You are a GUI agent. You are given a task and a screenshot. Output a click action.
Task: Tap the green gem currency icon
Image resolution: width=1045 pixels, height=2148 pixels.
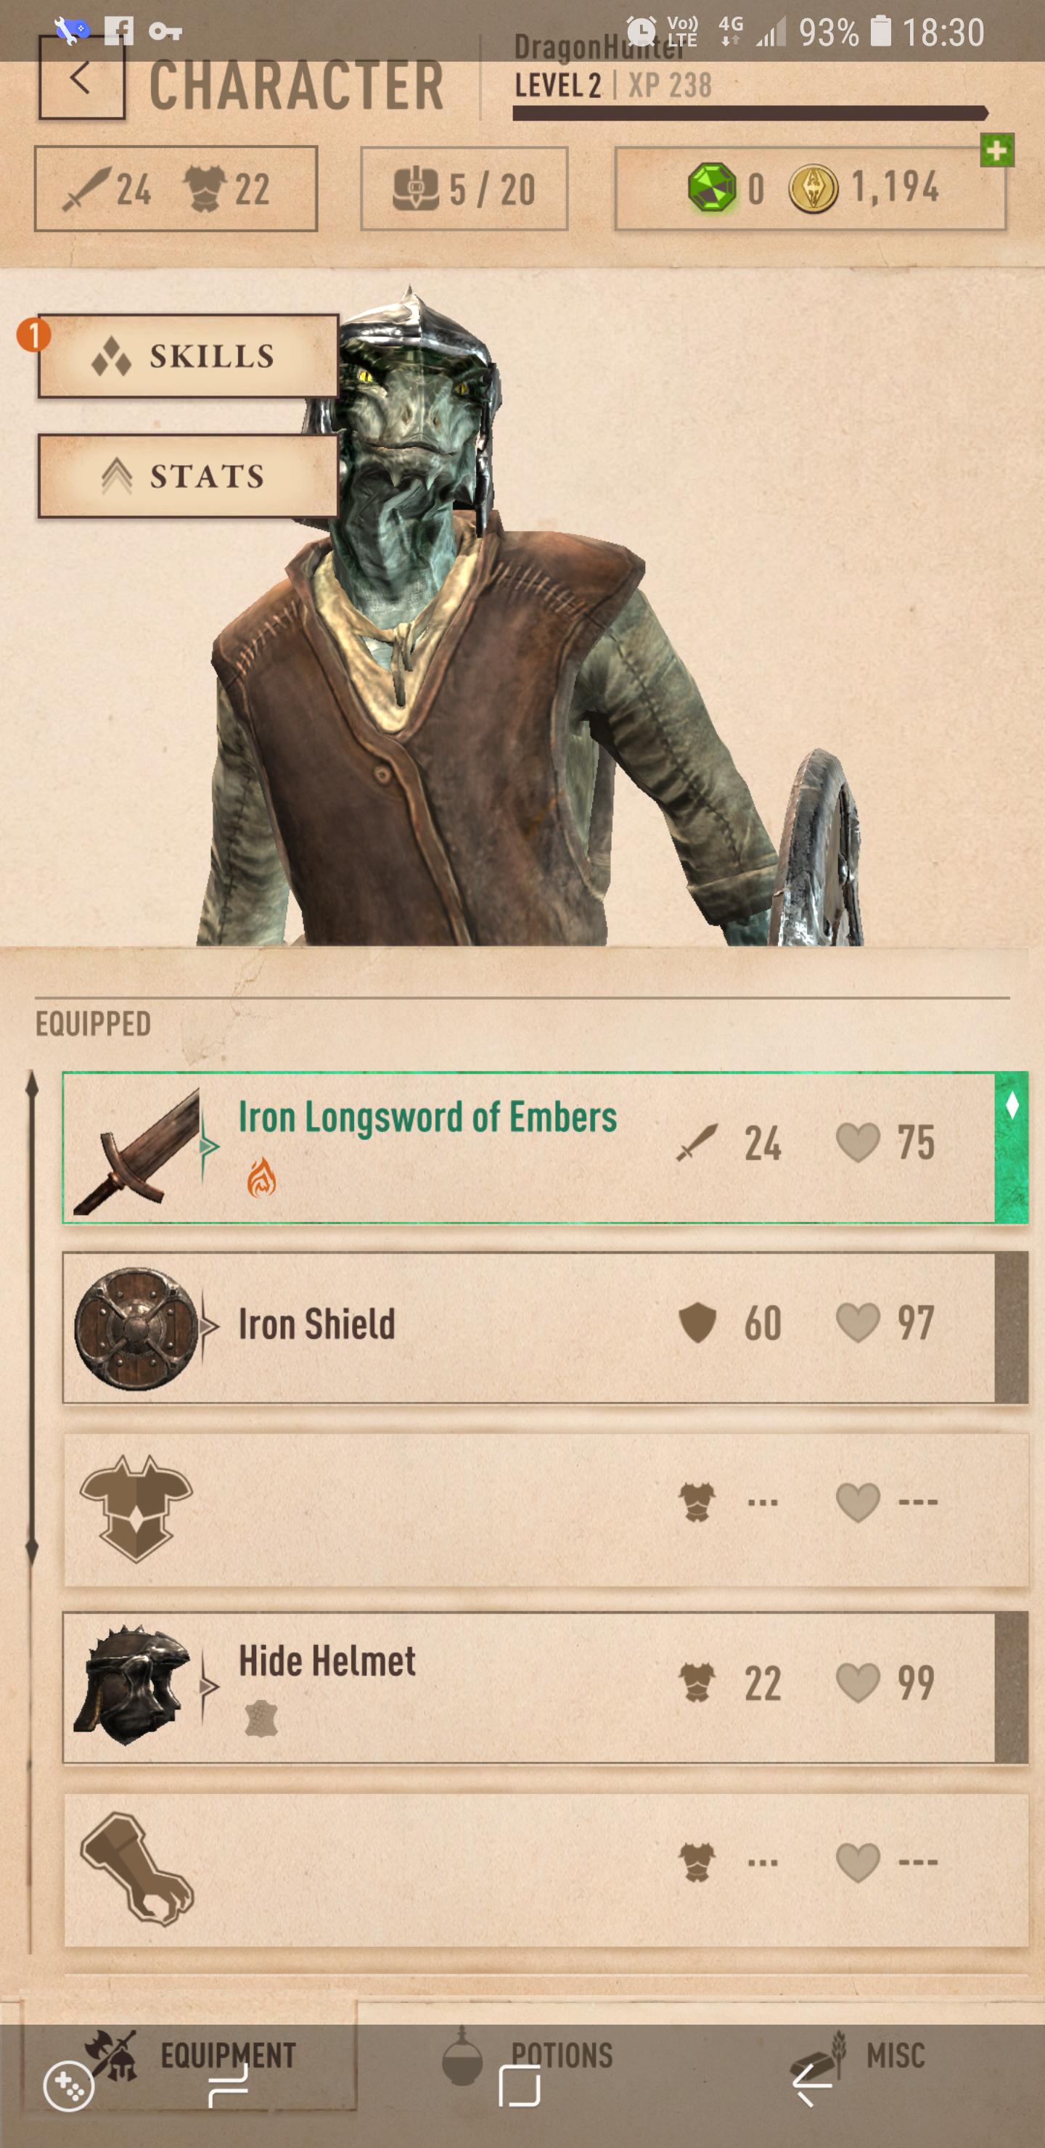[x=711, y=188]
